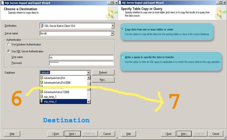The width and height of the screenshot is (227, 140).
Task: Click Back in Specify Table Copy window
Action: pyautogui.click(x=168, y=134)
